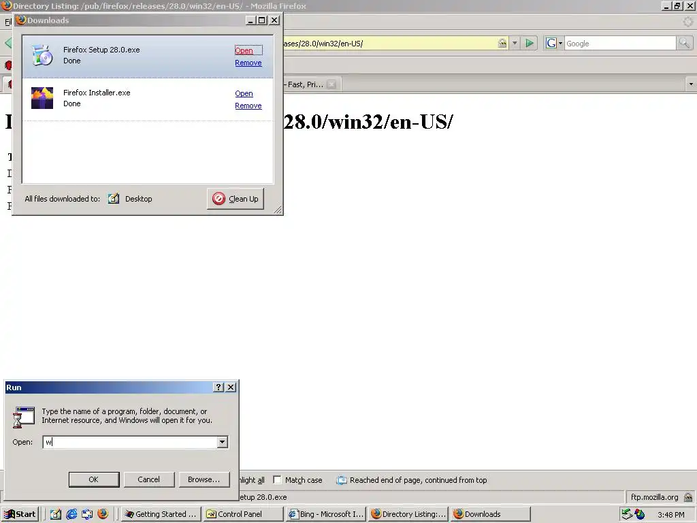Open Firefox Setup 28.0.exe from Downloads list
Image resolution: width=697 pixels, height=523 pixels.
[244, 50]
